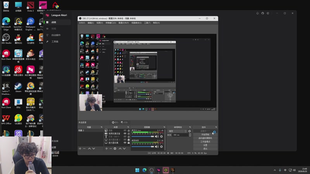The height and width of the screenshot is (174, 310).
Task: Add a new scene with plus icon
Action: 80,148
